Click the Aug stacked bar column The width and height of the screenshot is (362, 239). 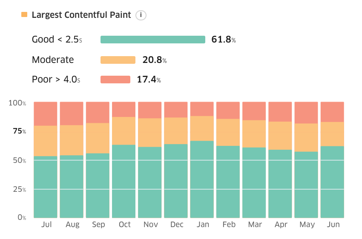72,160
